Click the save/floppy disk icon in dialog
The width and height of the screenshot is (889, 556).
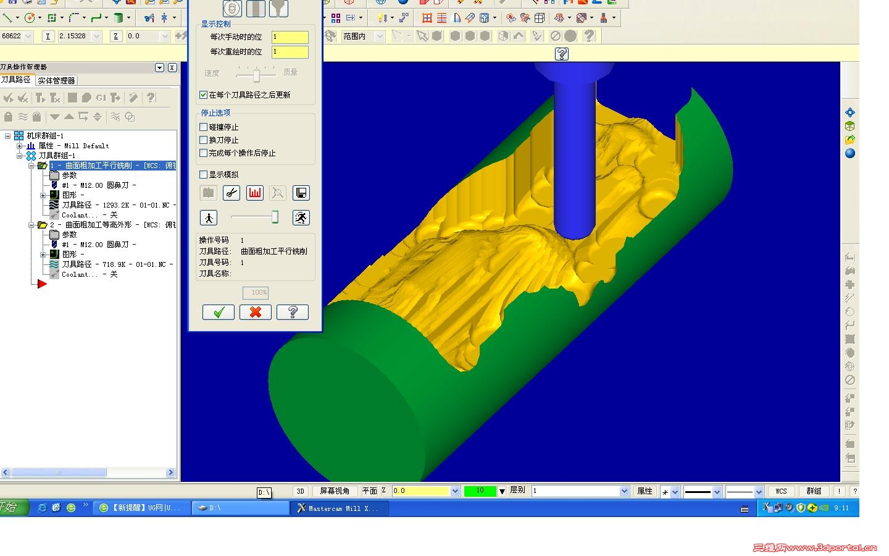[301, 193]
